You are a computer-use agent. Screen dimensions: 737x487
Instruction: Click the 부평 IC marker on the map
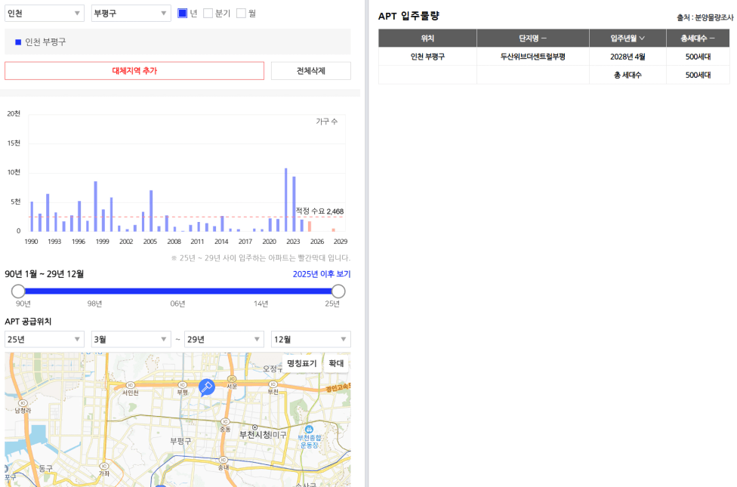[x=182, y=384]
